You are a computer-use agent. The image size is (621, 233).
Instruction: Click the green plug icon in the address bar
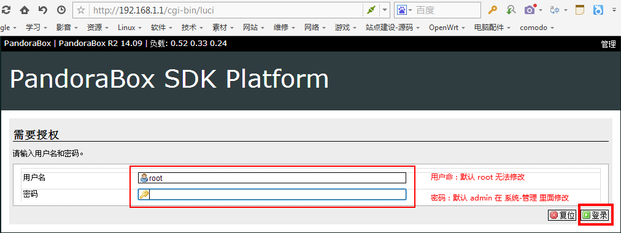click(371, 10)
